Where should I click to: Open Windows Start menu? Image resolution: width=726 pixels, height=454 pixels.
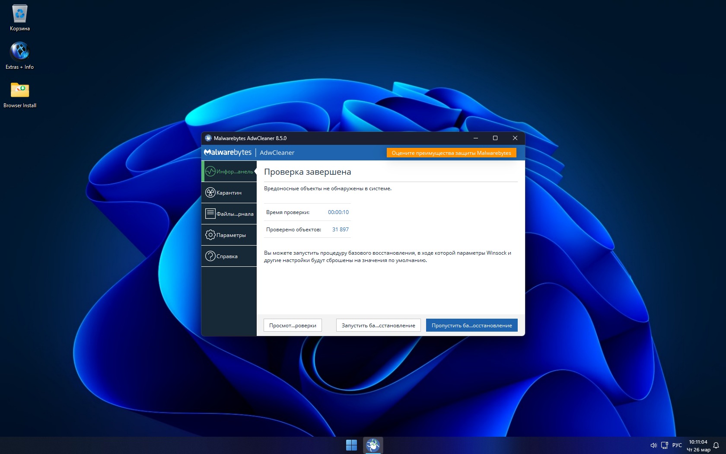[351, 445]
